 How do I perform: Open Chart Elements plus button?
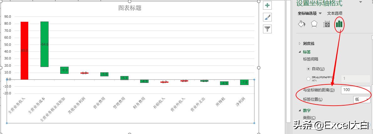point(267,5)
